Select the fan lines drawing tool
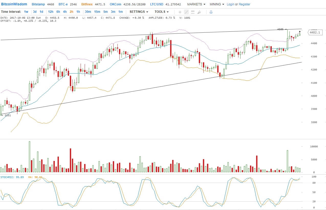 pyautogui.click(x=199, y=12)
